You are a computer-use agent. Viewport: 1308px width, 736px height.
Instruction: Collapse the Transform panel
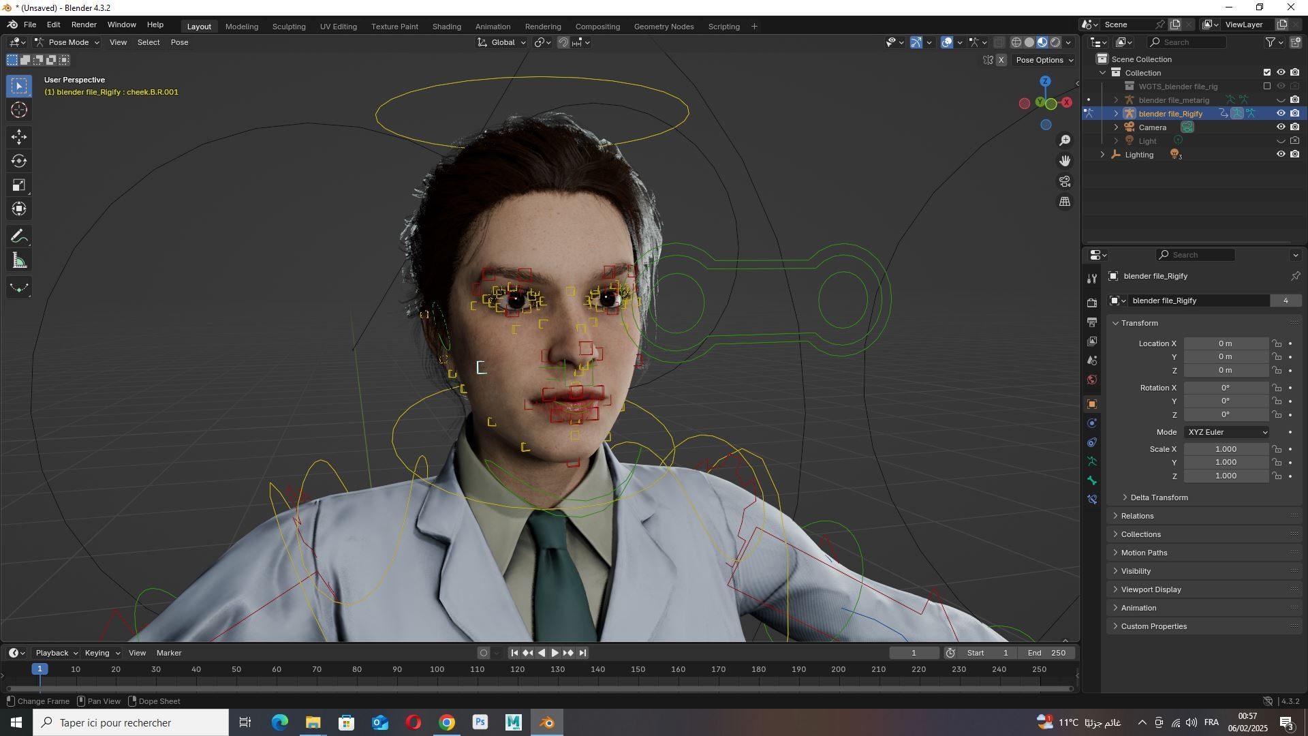coord(1140,323)
